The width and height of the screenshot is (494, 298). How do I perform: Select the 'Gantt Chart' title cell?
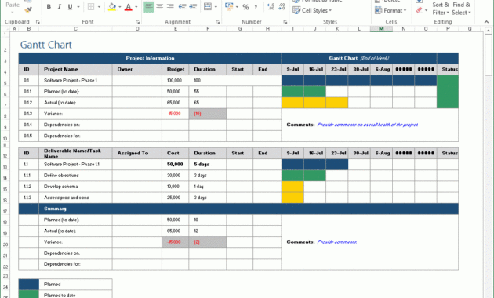(46, 45)
